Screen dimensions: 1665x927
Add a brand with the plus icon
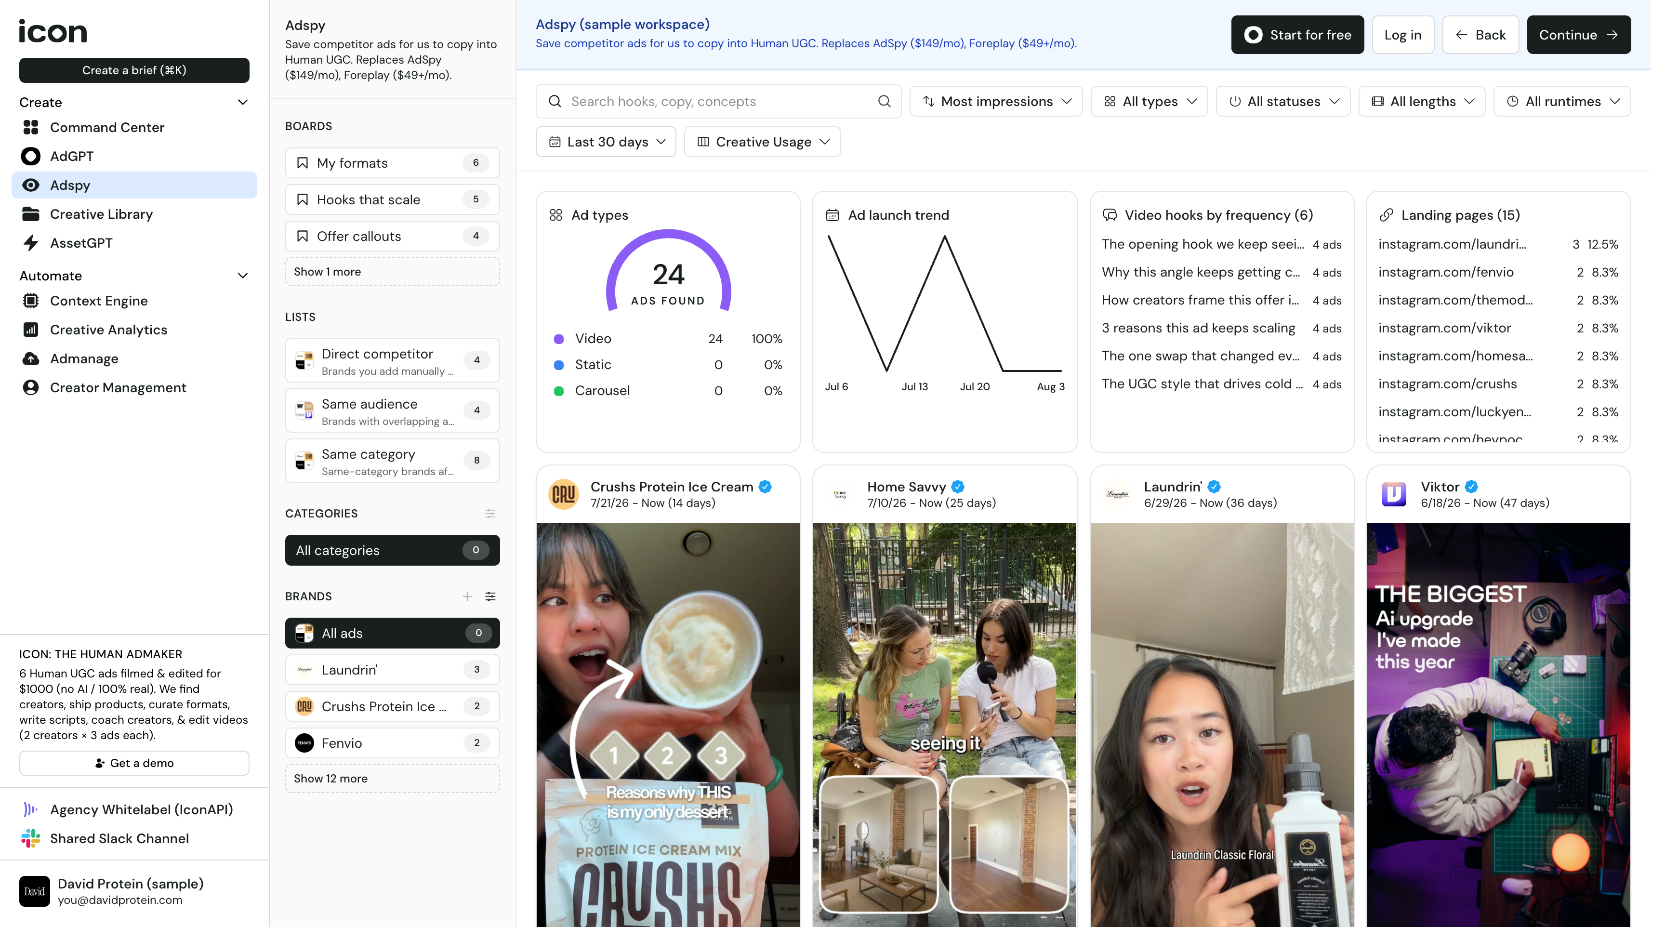coord(467,596)
